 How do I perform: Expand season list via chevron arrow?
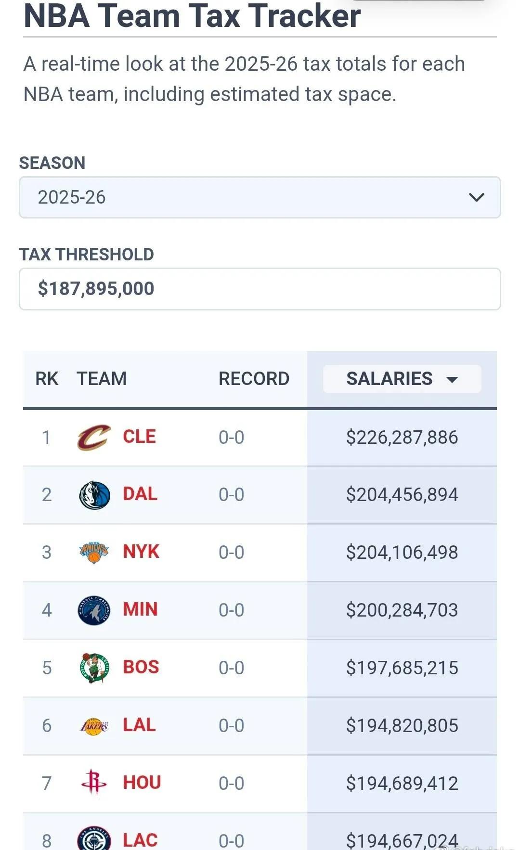point(476,197)
